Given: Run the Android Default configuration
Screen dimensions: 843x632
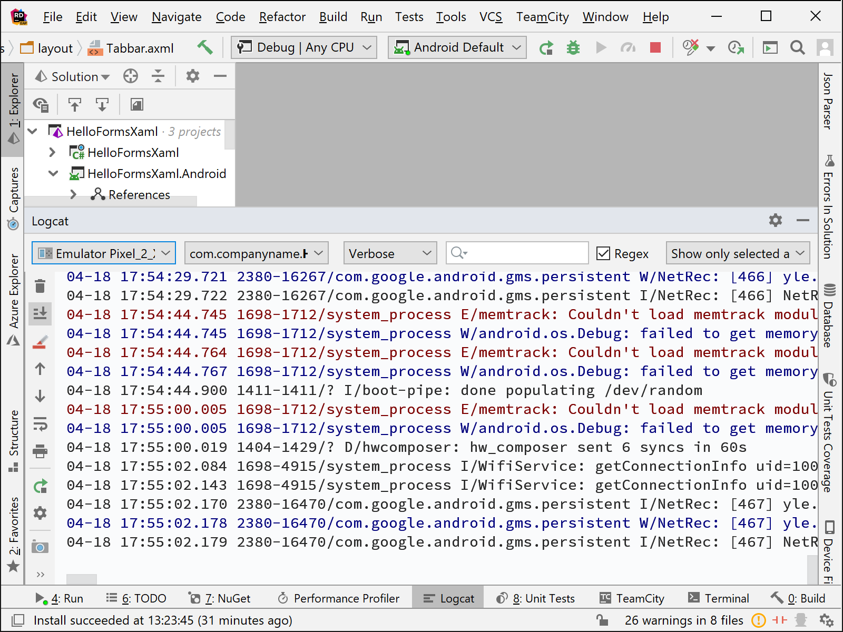Looking at the screenshot, I should click(x=546, y=48).
